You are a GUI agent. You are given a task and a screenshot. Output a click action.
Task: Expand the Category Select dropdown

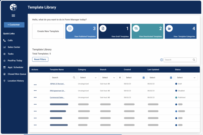tap(88, 78)
